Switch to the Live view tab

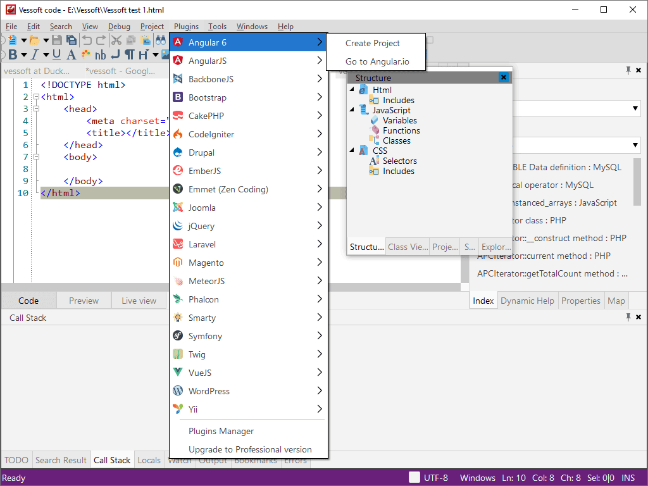click(x=139, y=301)
